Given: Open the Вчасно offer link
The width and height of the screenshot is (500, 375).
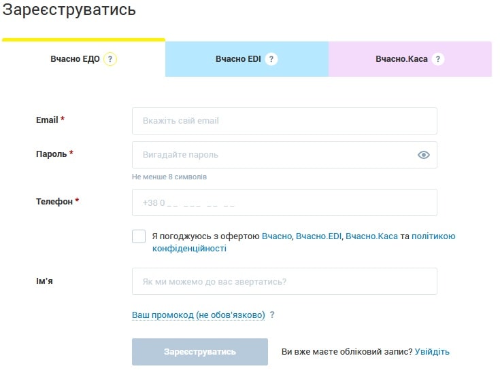Looking at the screenshot, I should [x=276, y=236].
